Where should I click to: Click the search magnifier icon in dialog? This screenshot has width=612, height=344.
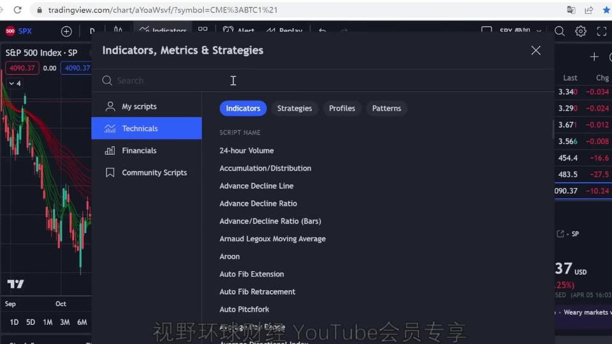[107, 81]
